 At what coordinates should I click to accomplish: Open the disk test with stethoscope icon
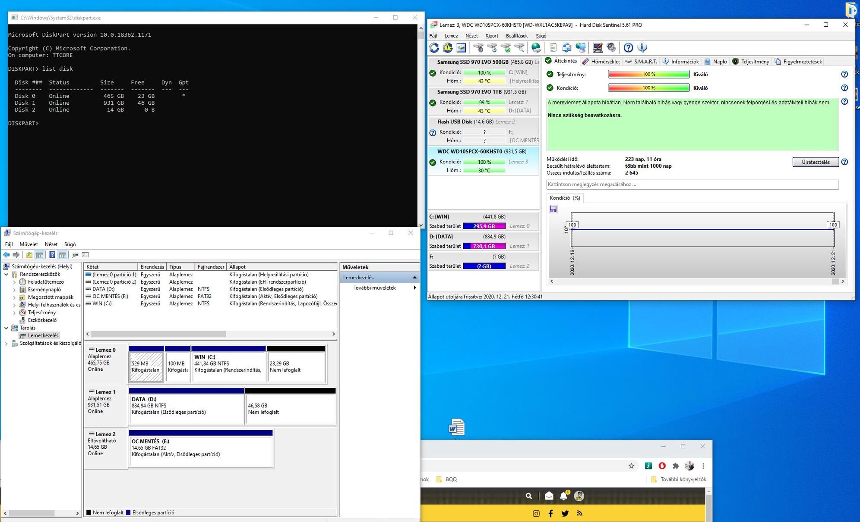478,48
